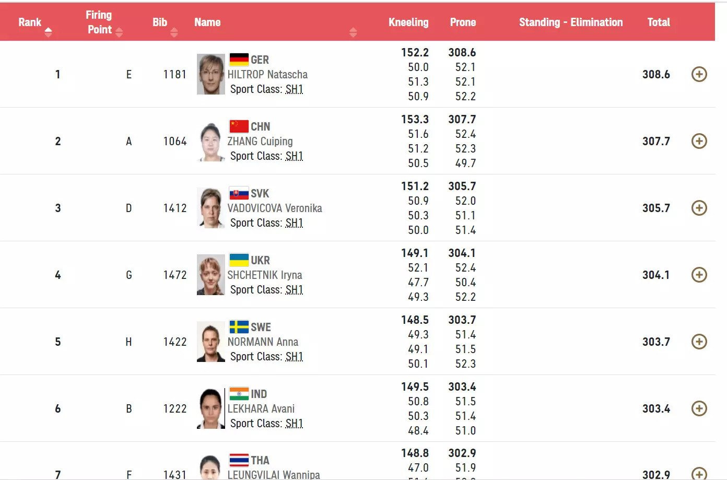This screenshot has width=727, height=480.
Task: Click the Ukraine flag icon
Action: tap(239, 260)
